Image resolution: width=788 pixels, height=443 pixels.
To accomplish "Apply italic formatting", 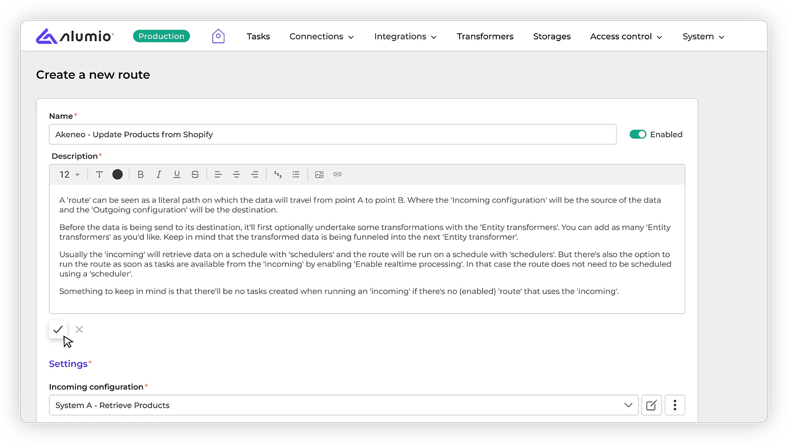I will pyautogui.click(x=159, y=175).
